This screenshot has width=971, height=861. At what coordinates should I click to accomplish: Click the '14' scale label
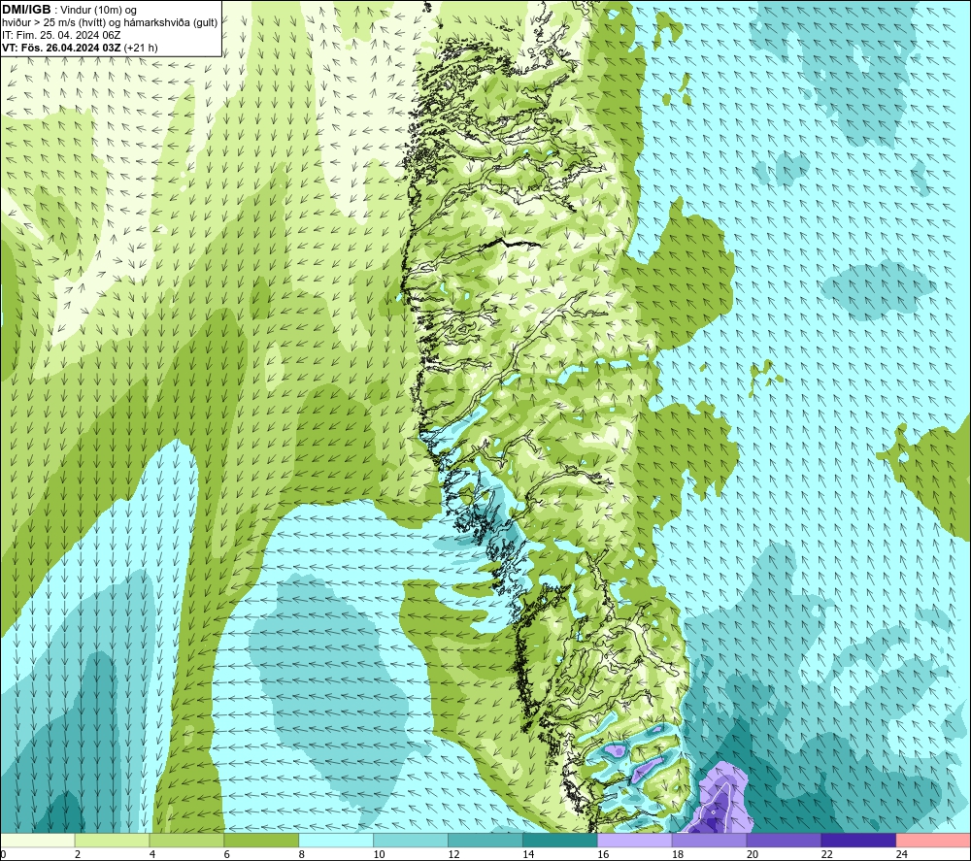[x=528, y=854]
